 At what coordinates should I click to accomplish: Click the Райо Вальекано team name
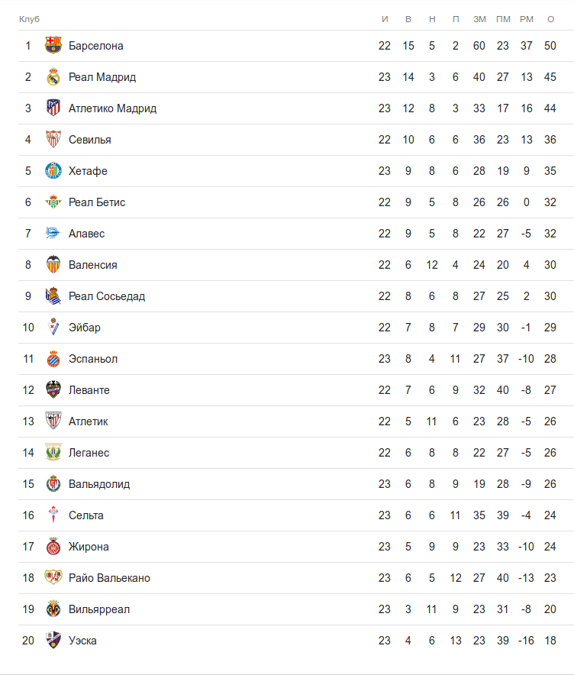(x=109, y=578)
